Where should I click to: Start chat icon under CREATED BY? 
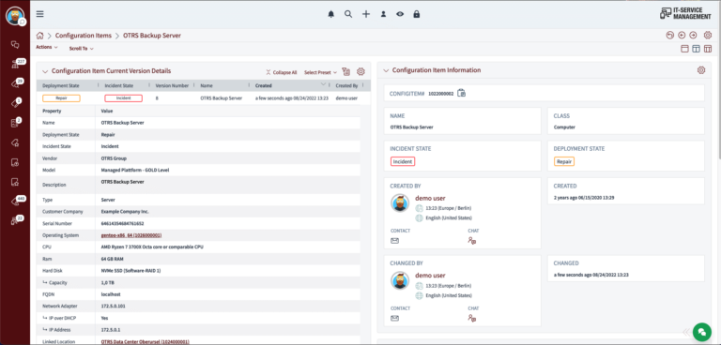[x=472, y=240]
